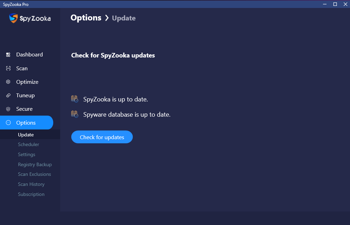Open Scan Exclusions page
This screenshot has height=225, width=350.
[x=34, y=174]
